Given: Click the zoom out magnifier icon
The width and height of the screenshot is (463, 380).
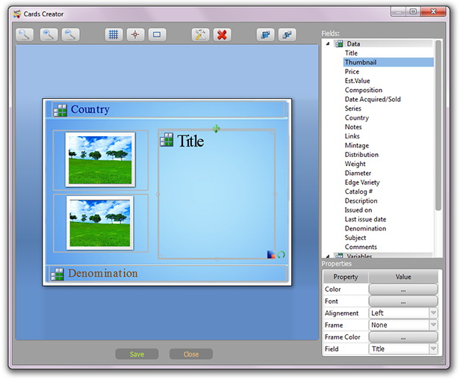Looking at the screenshot, I should coord(71,35).
